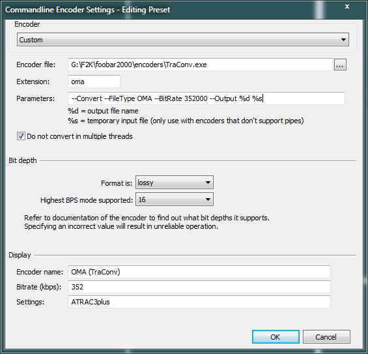Expand Highest BPS mode supported dropdown

coord(175,199)
